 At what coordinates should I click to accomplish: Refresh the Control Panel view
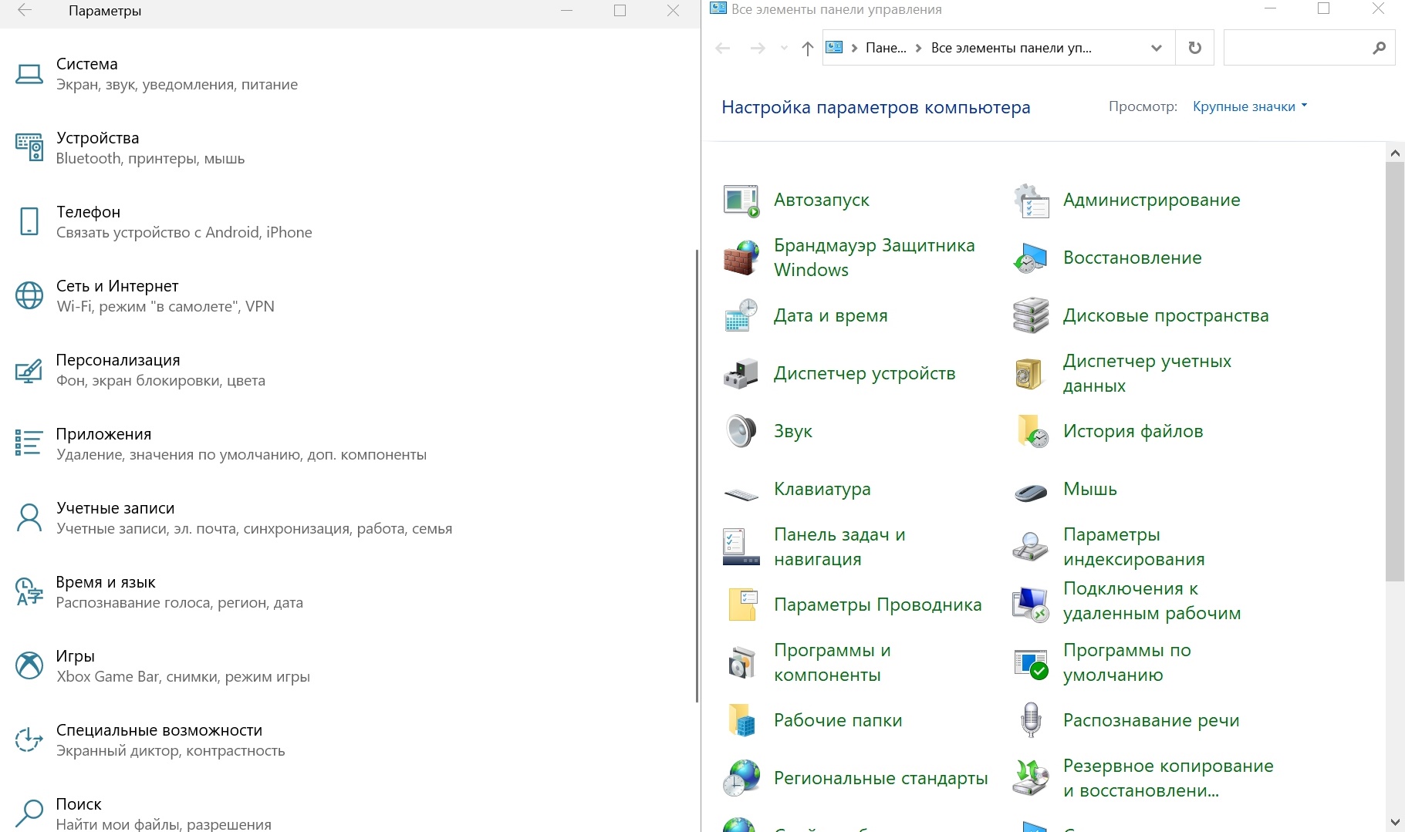[x=1194, y=48]
